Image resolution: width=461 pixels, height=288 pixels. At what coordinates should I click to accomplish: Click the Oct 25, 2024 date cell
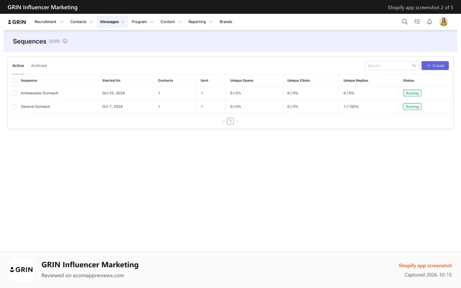coord(113,93)
